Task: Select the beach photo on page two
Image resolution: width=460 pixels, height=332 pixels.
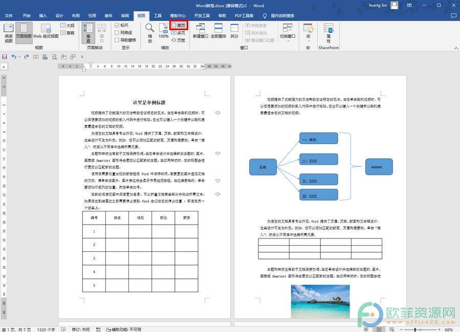Action: 320,301
